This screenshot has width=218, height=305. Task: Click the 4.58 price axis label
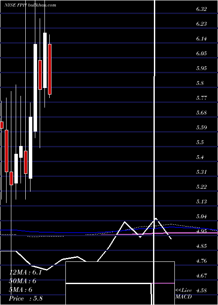[x=201, y=291]
